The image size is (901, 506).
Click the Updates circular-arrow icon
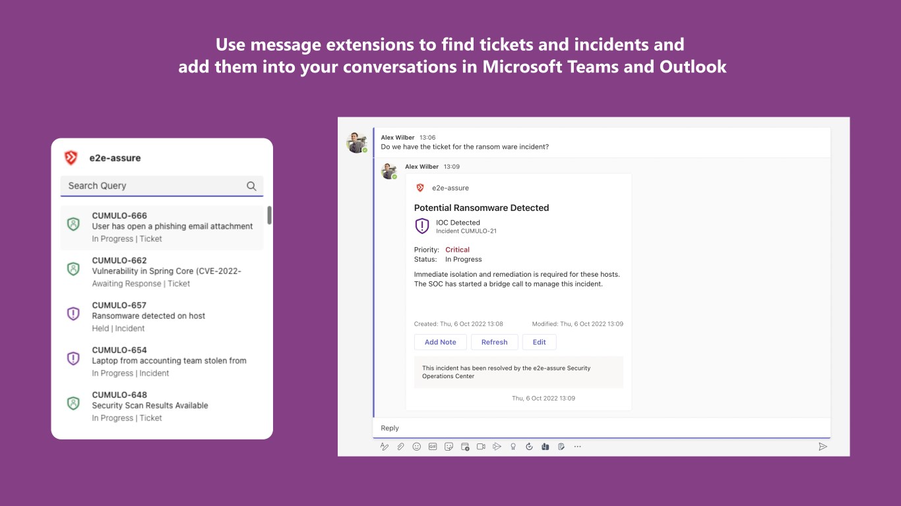pos(529,447)
